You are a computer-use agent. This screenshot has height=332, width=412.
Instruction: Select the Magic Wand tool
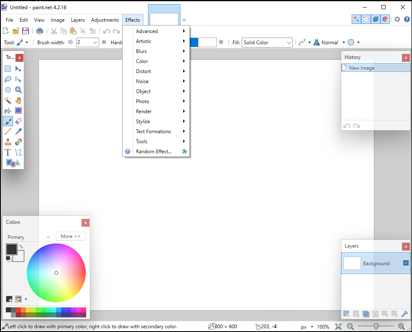[x=8, y=100]
